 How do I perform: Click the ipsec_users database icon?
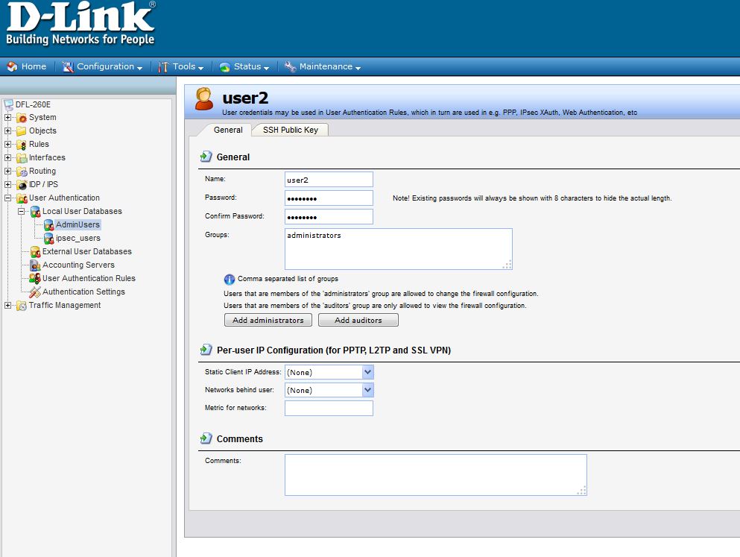click(x=48, y=238)
